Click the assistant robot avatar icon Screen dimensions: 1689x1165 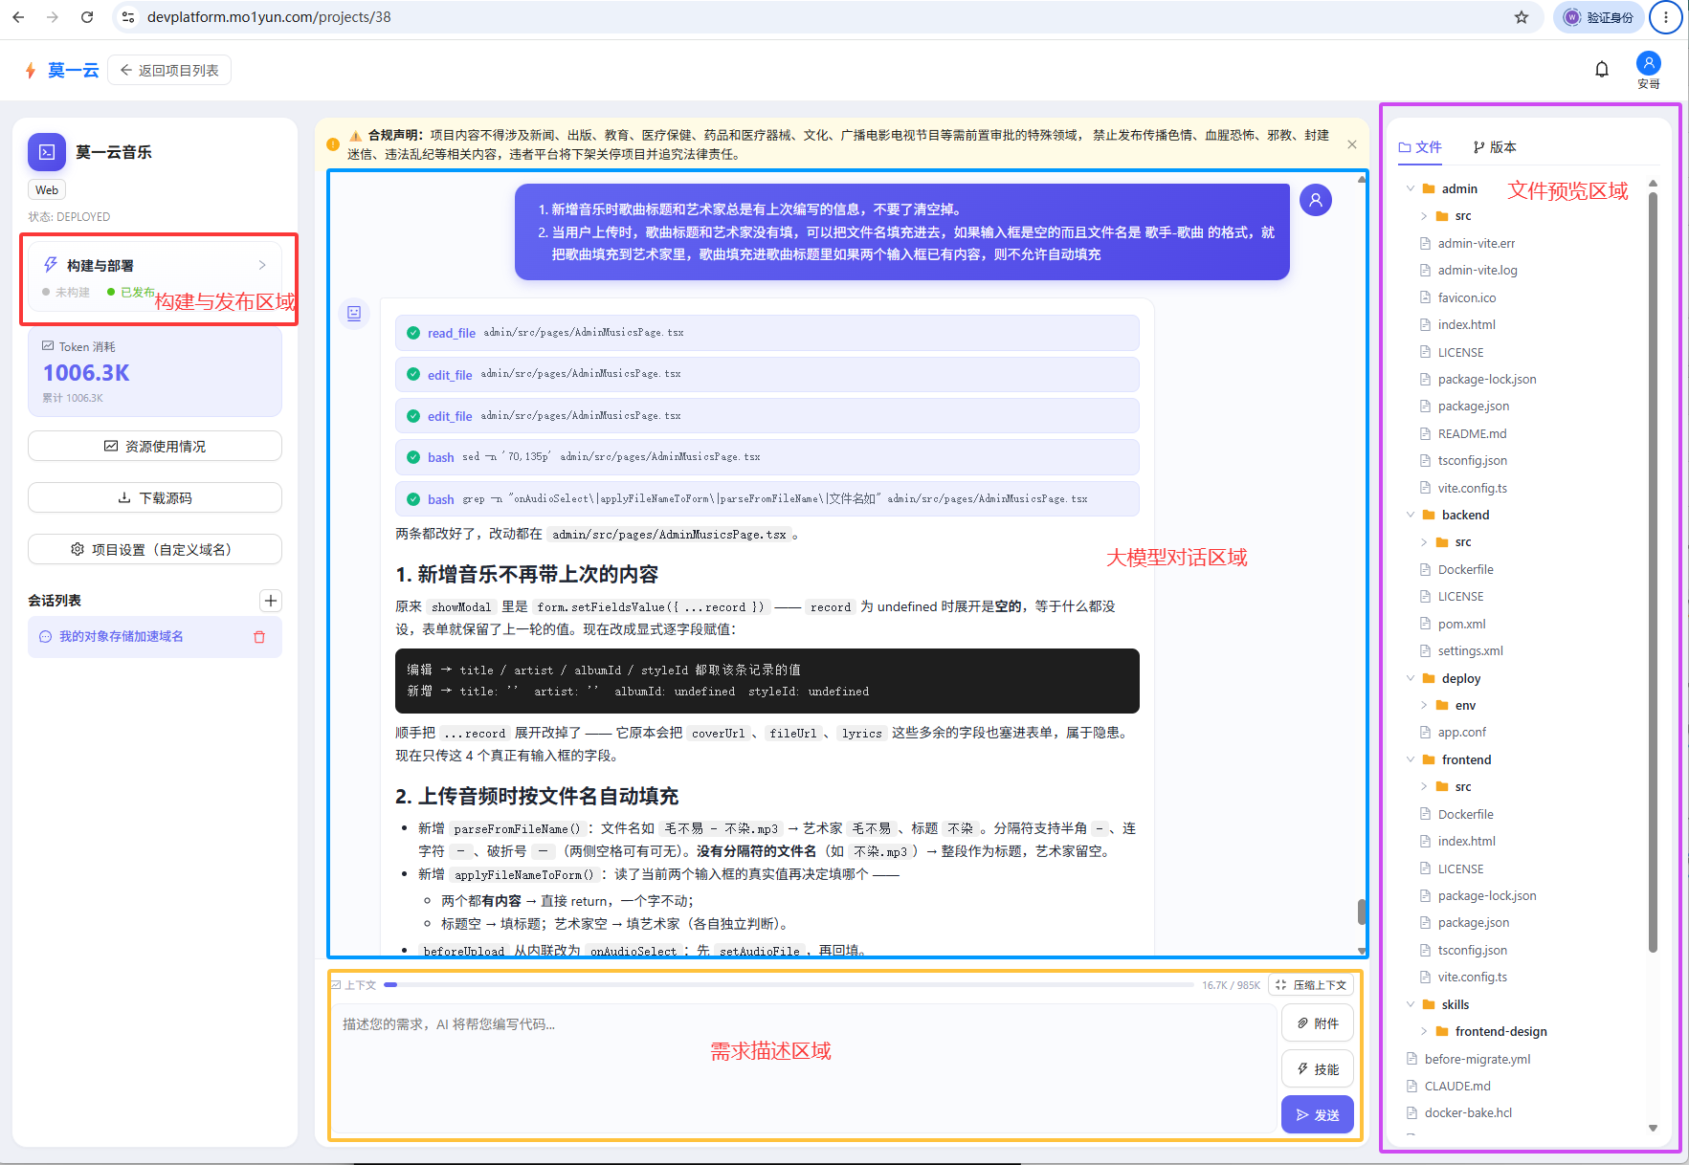click(354, 313)
